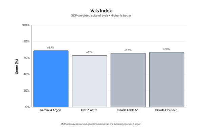Click the 65.8% value label
The width and height of the screenshot is (203, 132).
(128, 50)
